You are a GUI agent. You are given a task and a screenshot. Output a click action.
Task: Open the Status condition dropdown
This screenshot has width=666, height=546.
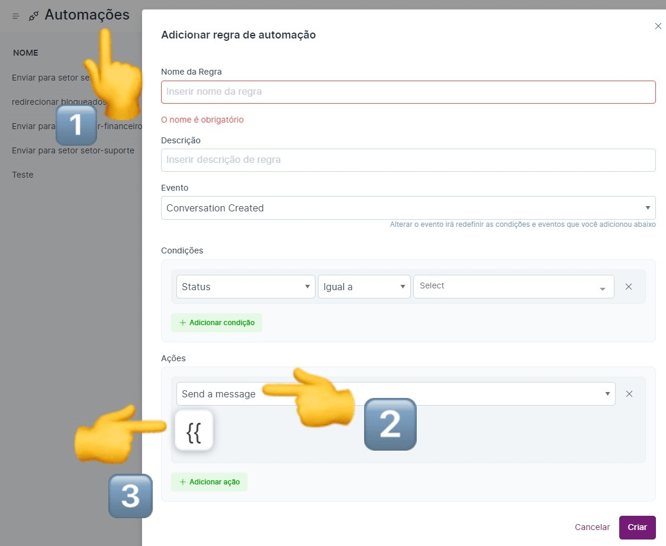[245, 286]
